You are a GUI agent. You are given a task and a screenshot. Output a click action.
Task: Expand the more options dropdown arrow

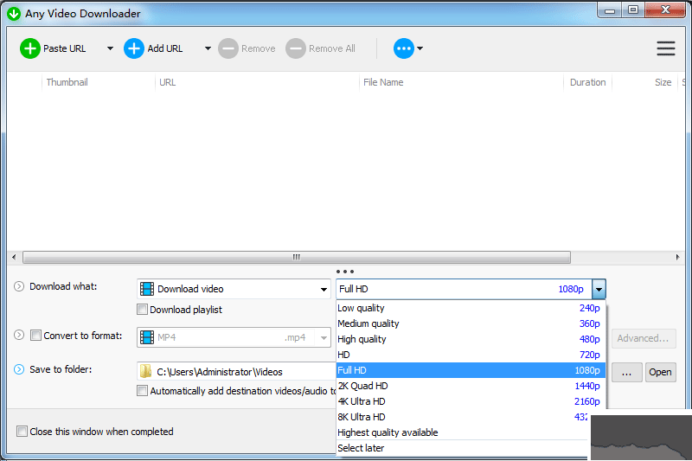pos(420,48)
